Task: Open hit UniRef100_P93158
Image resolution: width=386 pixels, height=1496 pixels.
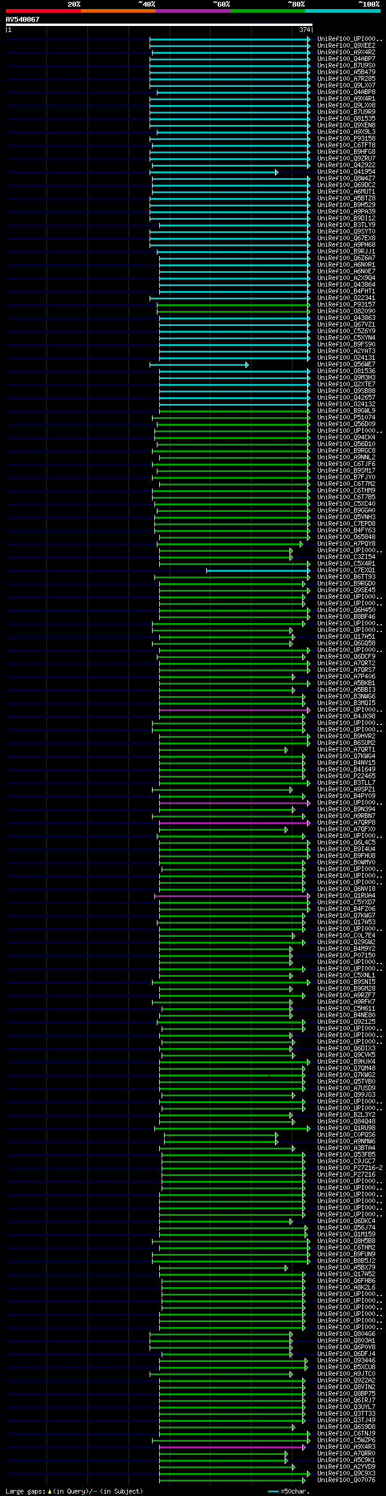Action: coord(346,138)
